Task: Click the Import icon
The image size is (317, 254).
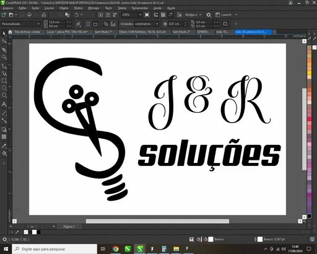Action: pyautogui.click(x=100, y=15)
